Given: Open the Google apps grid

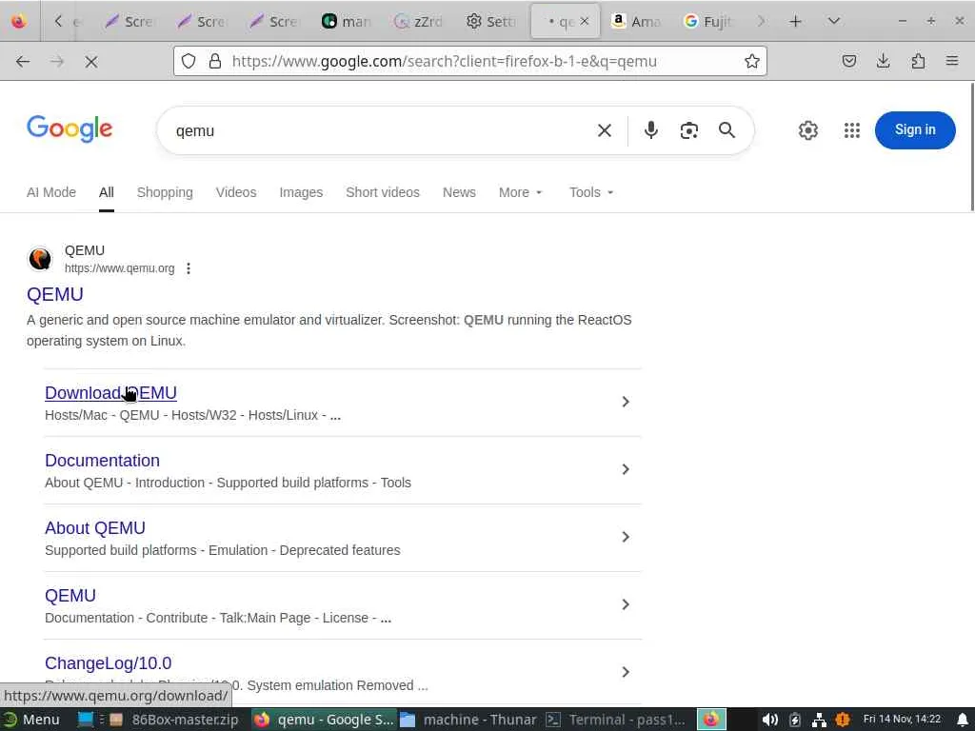Looking at the screenshot, I should [x=852, y=130].
